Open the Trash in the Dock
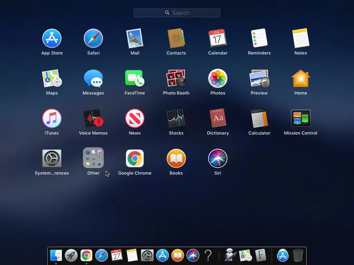This screenshot has height=265, width=354. click(298, 255)
